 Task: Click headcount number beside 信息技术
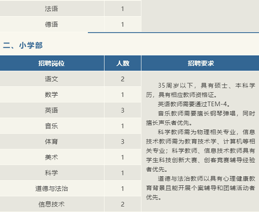click(123, 204)
